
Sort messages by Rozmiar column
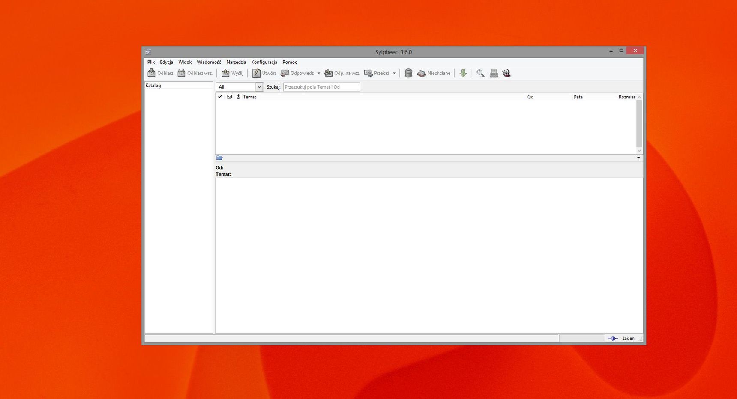coord(626,97)
